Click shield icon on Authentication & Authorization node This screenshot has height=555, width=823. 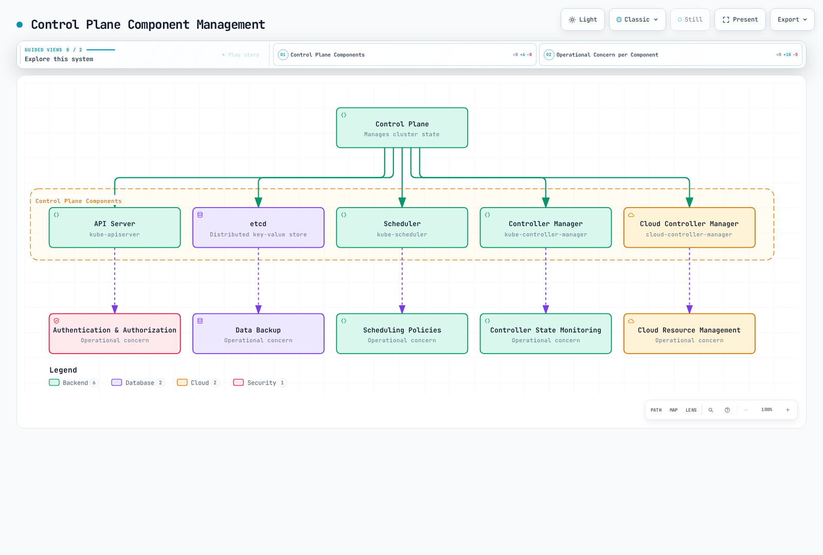pyautogui.click(x=57, y=321)
